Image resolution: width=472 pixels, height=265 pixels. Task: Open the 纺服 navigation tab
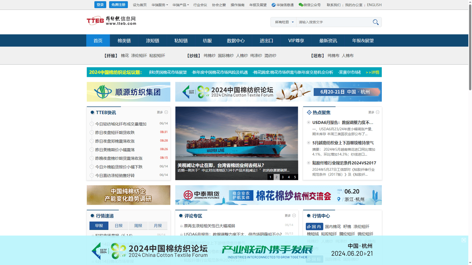[207, 41]
